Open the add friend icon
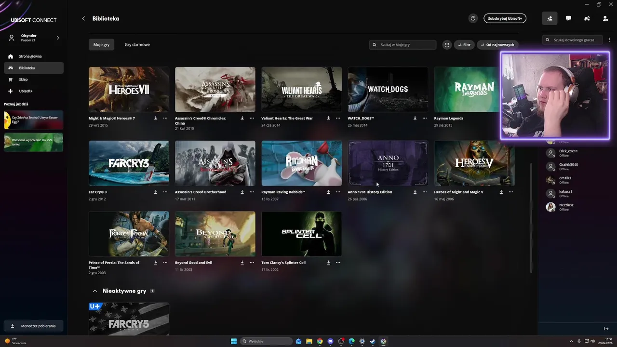 pyautogui.click(x=605, y=18)
